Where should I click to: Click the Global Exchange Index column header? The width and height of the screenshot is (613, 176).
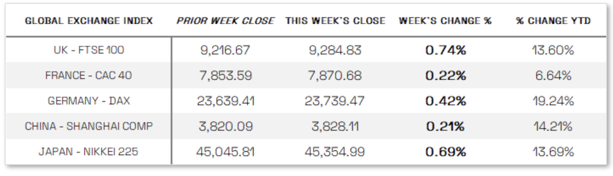pos(89,21)
